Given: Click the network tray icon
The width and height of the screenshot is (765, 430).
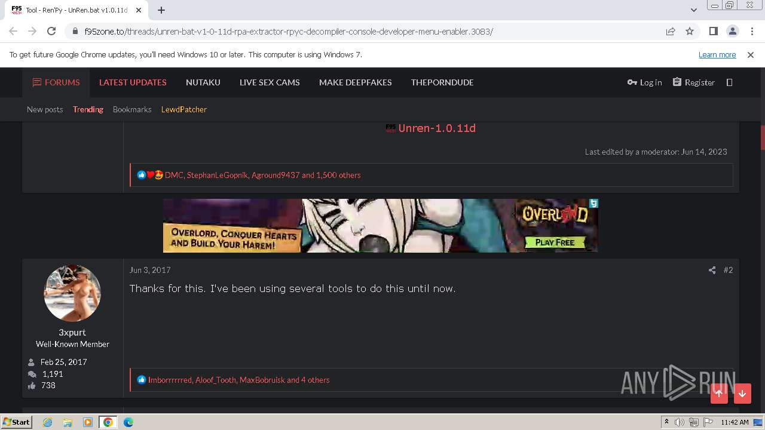Looking at the screenshot, I should point(694,422).
